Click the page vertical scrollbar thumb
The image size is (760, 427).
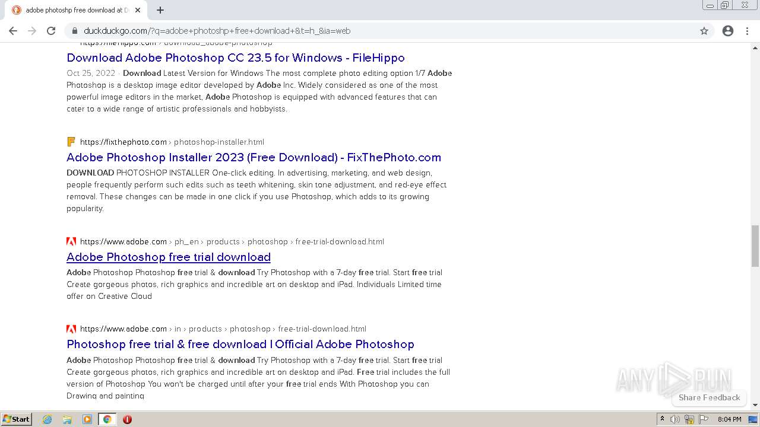(x=755, y=246)
